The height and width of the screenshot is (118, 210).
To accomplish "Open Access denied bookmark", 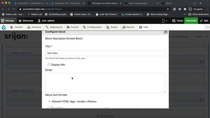I will (132, 14).
